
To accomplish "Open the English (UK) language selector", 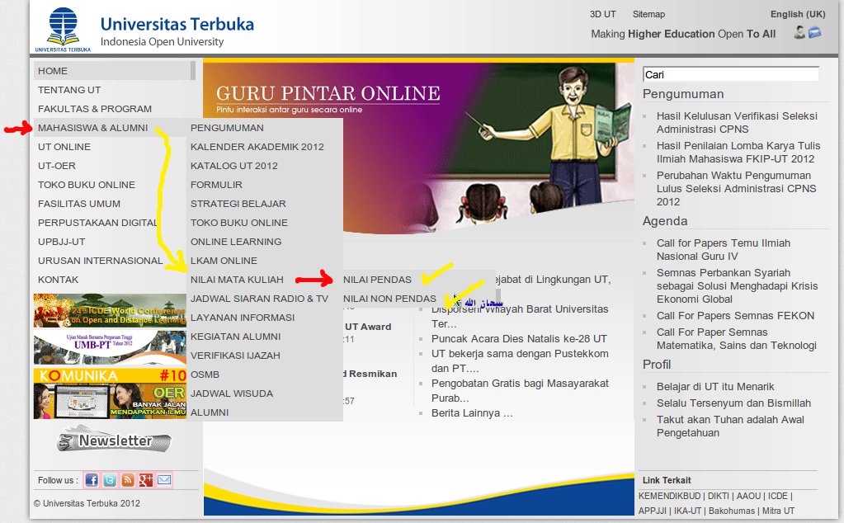I will coord(797,13).
